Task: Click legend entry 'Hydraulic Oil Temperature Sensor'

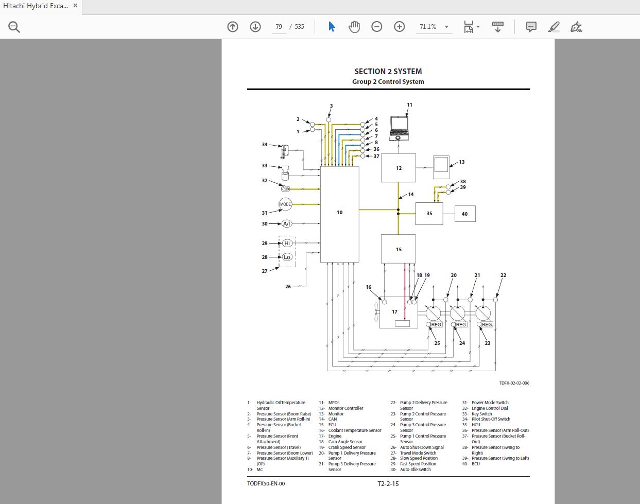Action: [281, 406]
